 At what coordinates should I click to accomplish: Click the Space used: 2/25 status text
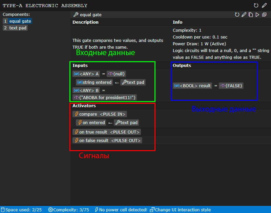point(23,210)
